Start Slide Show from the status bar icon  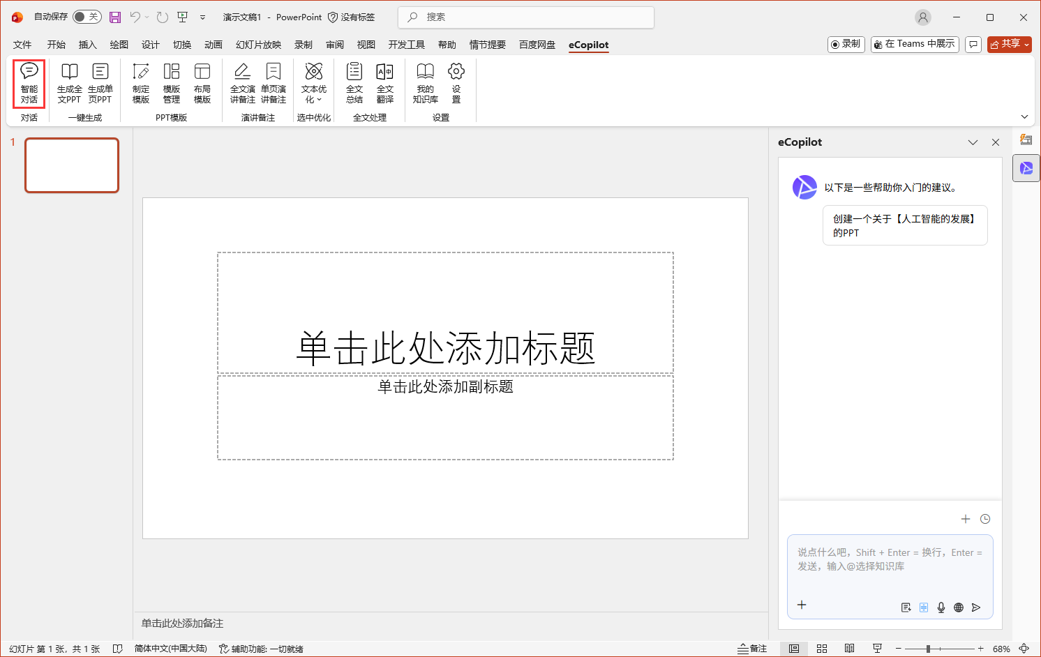[877, 649]
